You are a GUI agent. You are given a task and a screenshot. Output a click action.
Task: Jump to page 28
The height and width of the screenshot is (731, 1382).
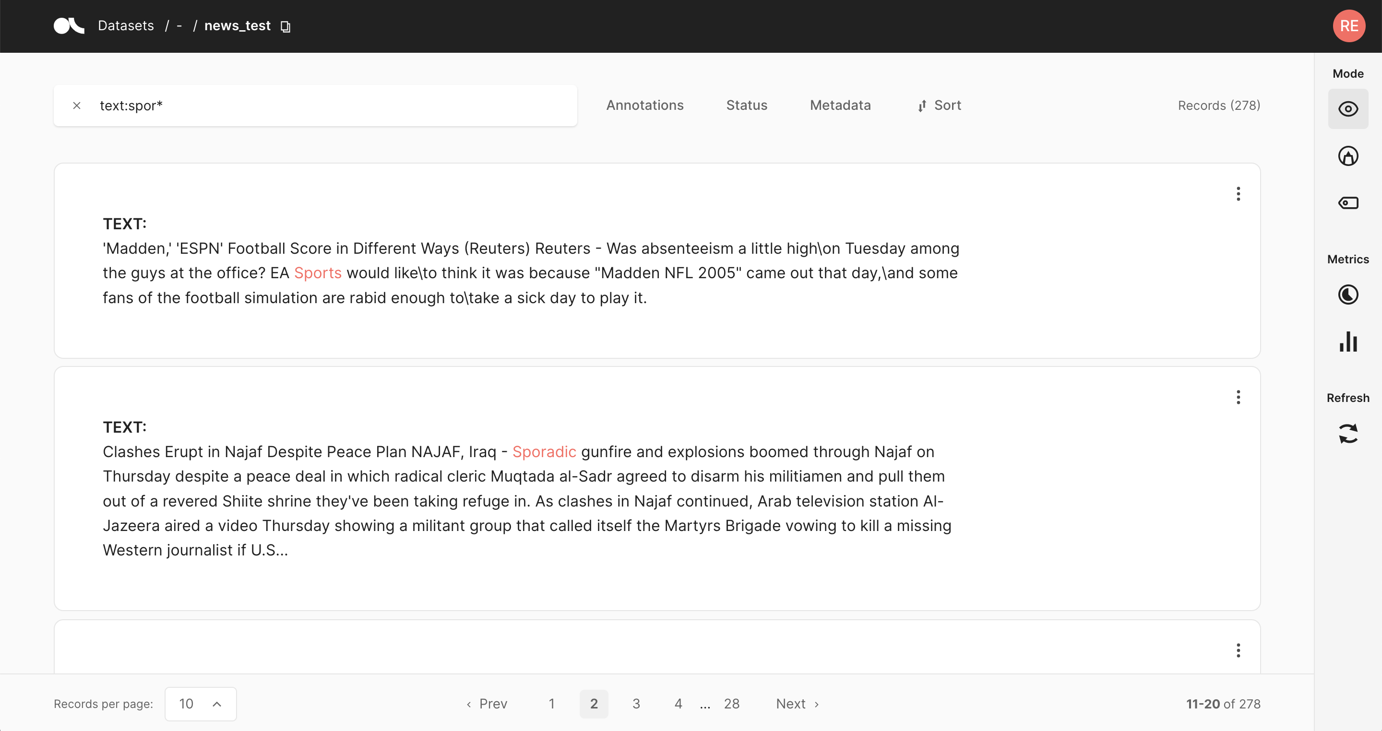click(x=731, y=704)
